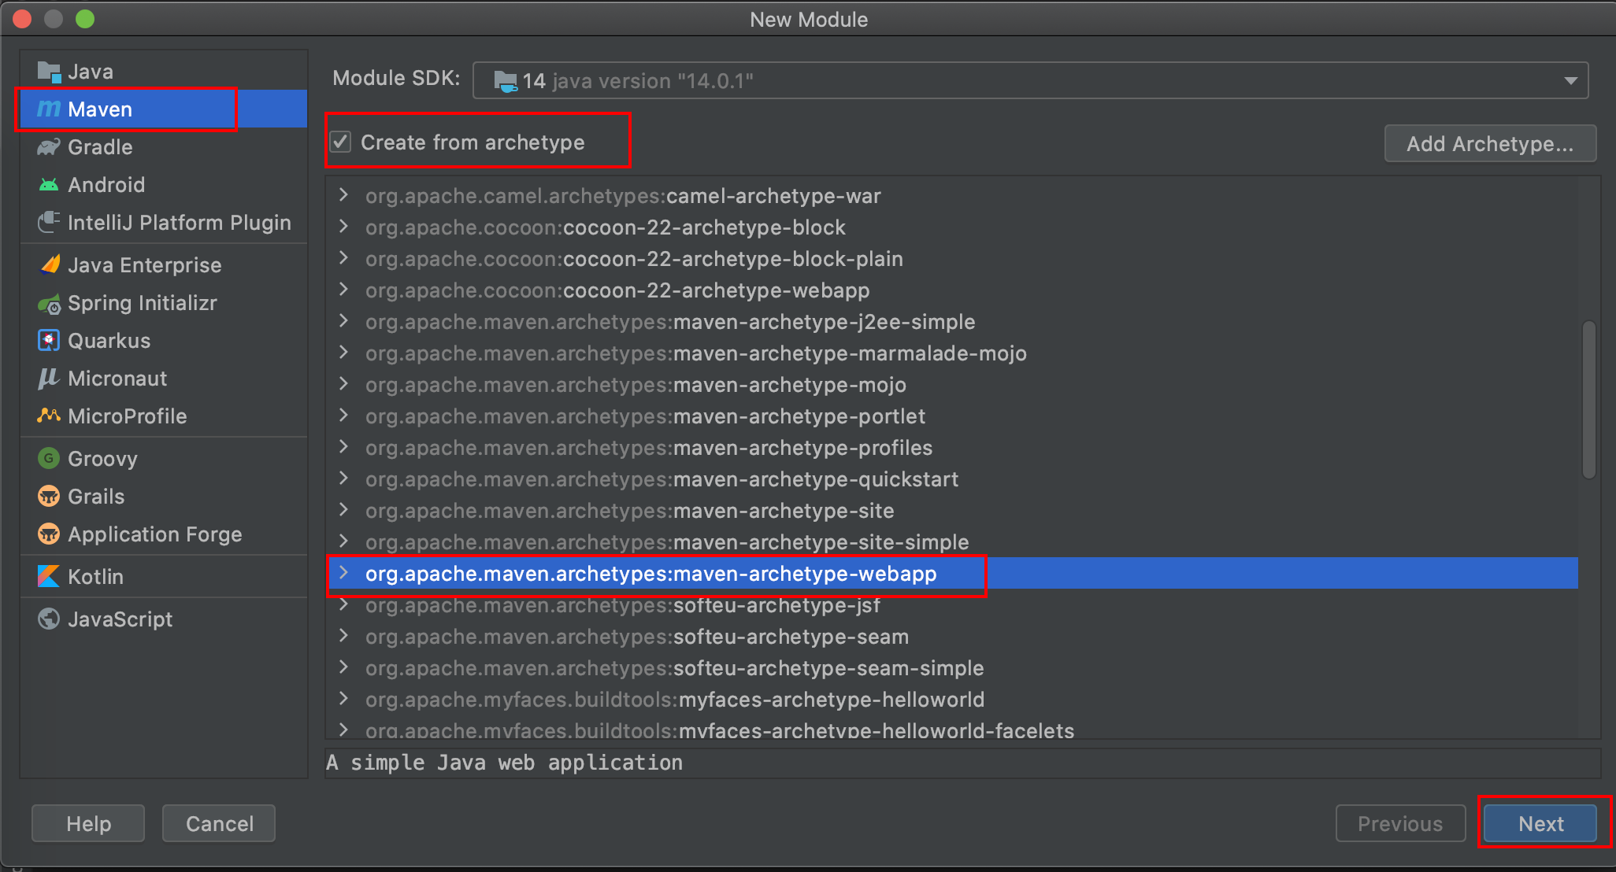The width and height of the screenshot is (1616, 872).
Task: Expand the cocoon-22-archetype-block entry
Action: 343,227
